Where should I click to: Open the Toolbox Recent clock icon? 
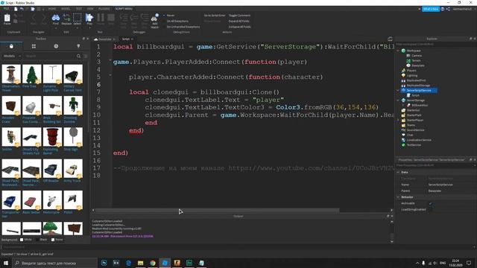56,46
